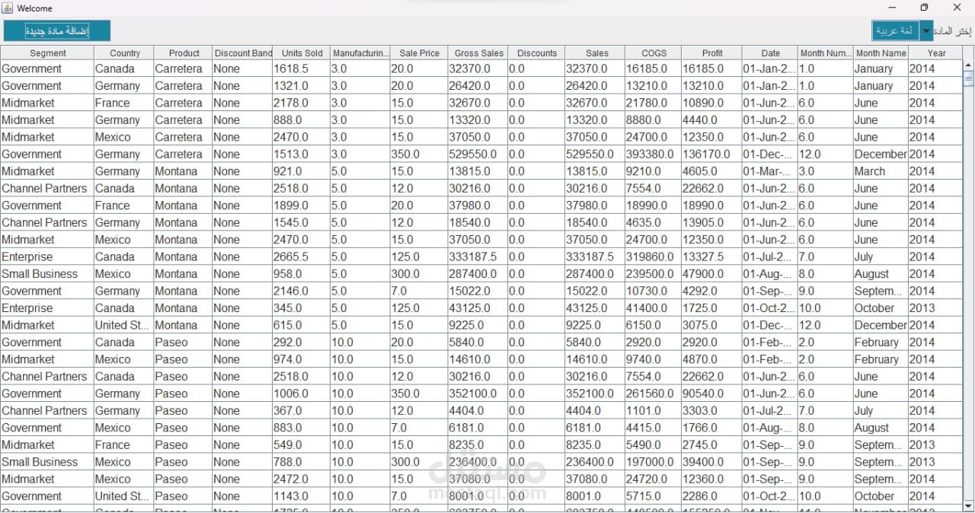This screenshot has width=975, height=513.
Task: Click the Month Name column header
Action: click(881, 53)
